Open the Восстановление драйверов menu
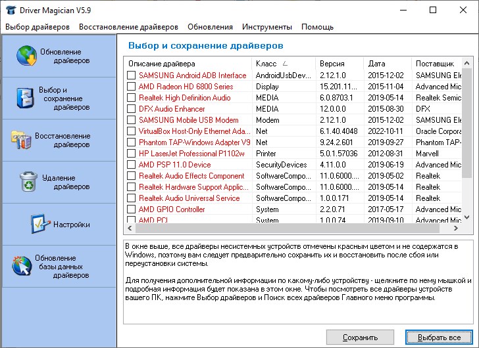Screen dimensions: 479x348 point(128,27)
